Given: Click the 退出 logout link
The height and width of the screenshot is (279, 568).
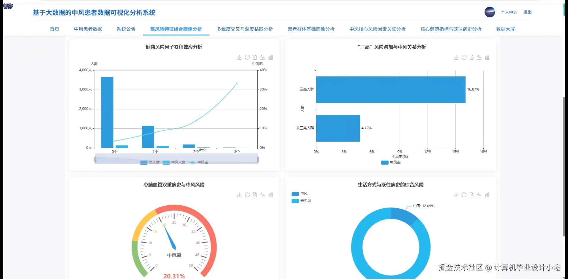Looking at the screenshot, I should tap(527, 12).
